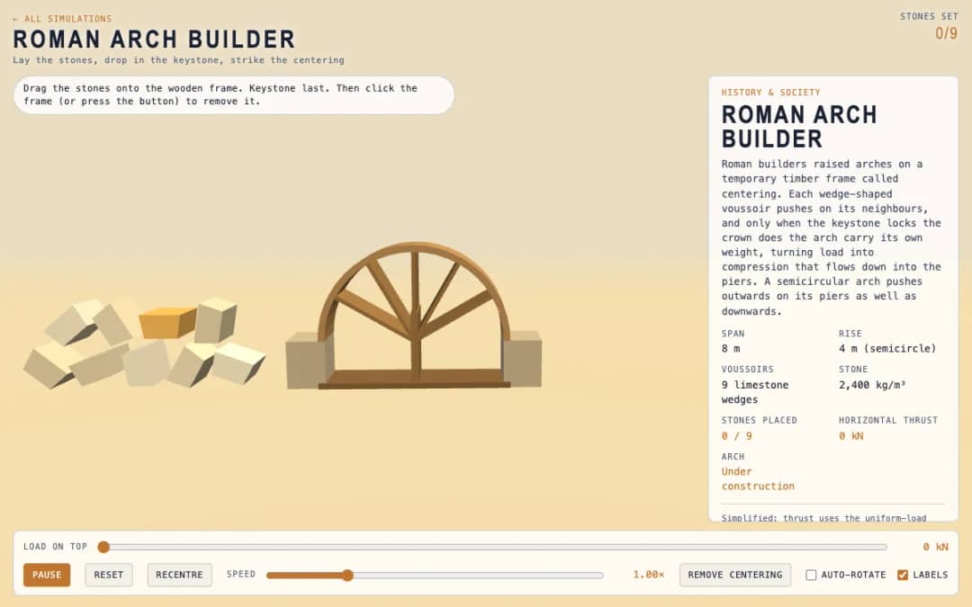Click the Stones Placed 0 / 9 value
Image resolution: width=972 pixels, height=607 pixels.
pos(736,436)
